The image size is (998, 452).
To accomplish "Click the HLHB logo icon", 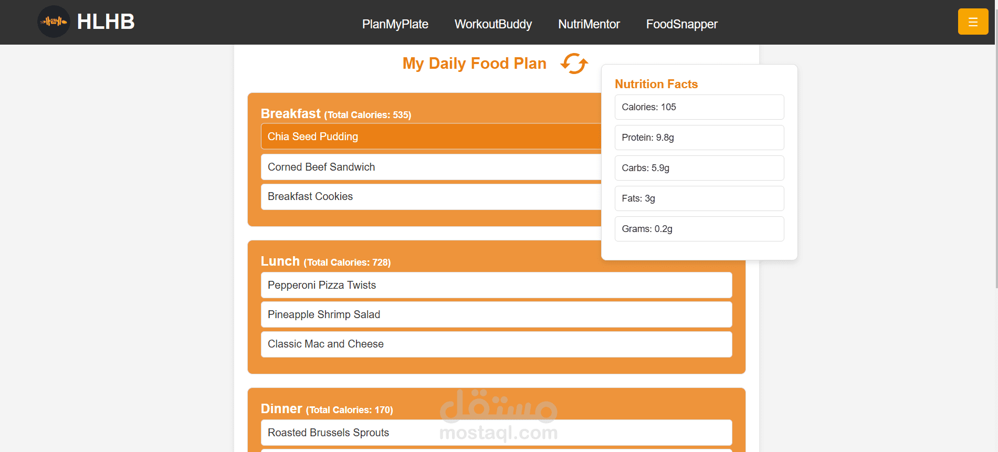I will [54, 22].
